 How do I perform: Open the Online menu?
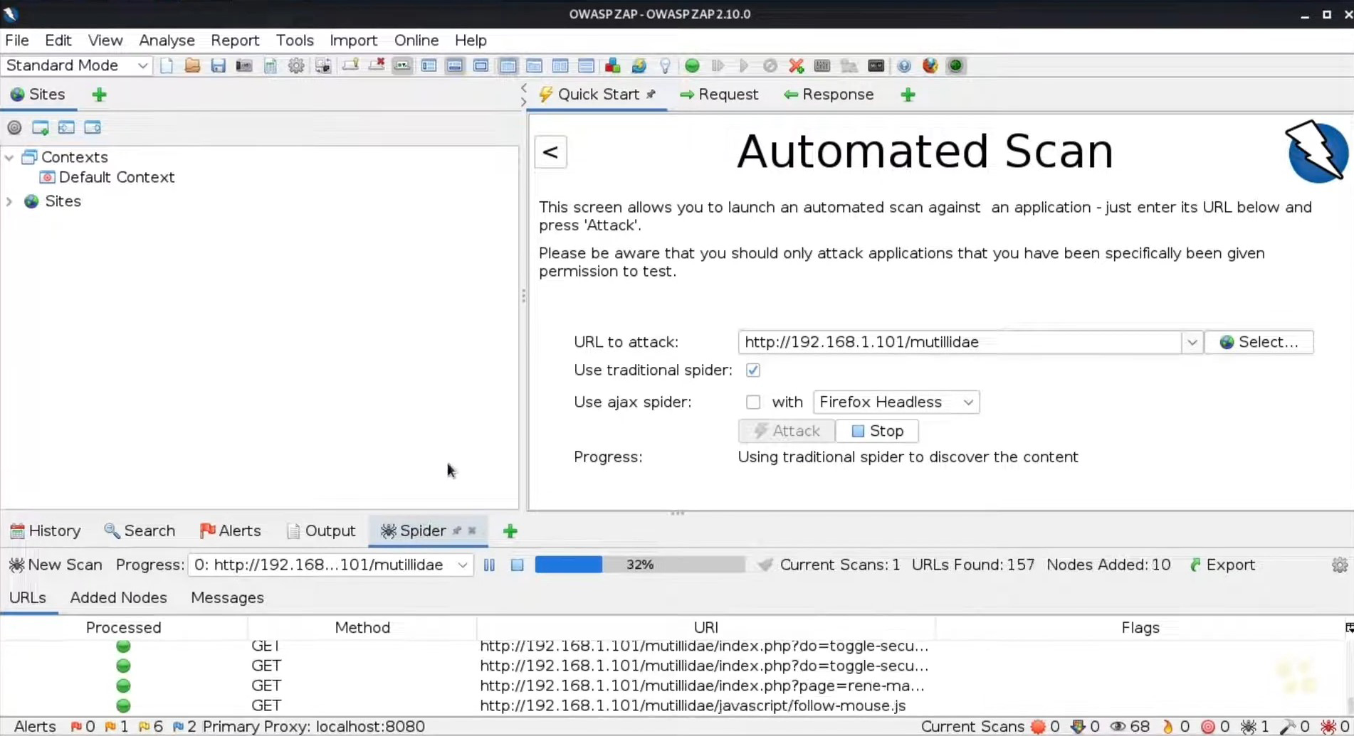point(416,41)
